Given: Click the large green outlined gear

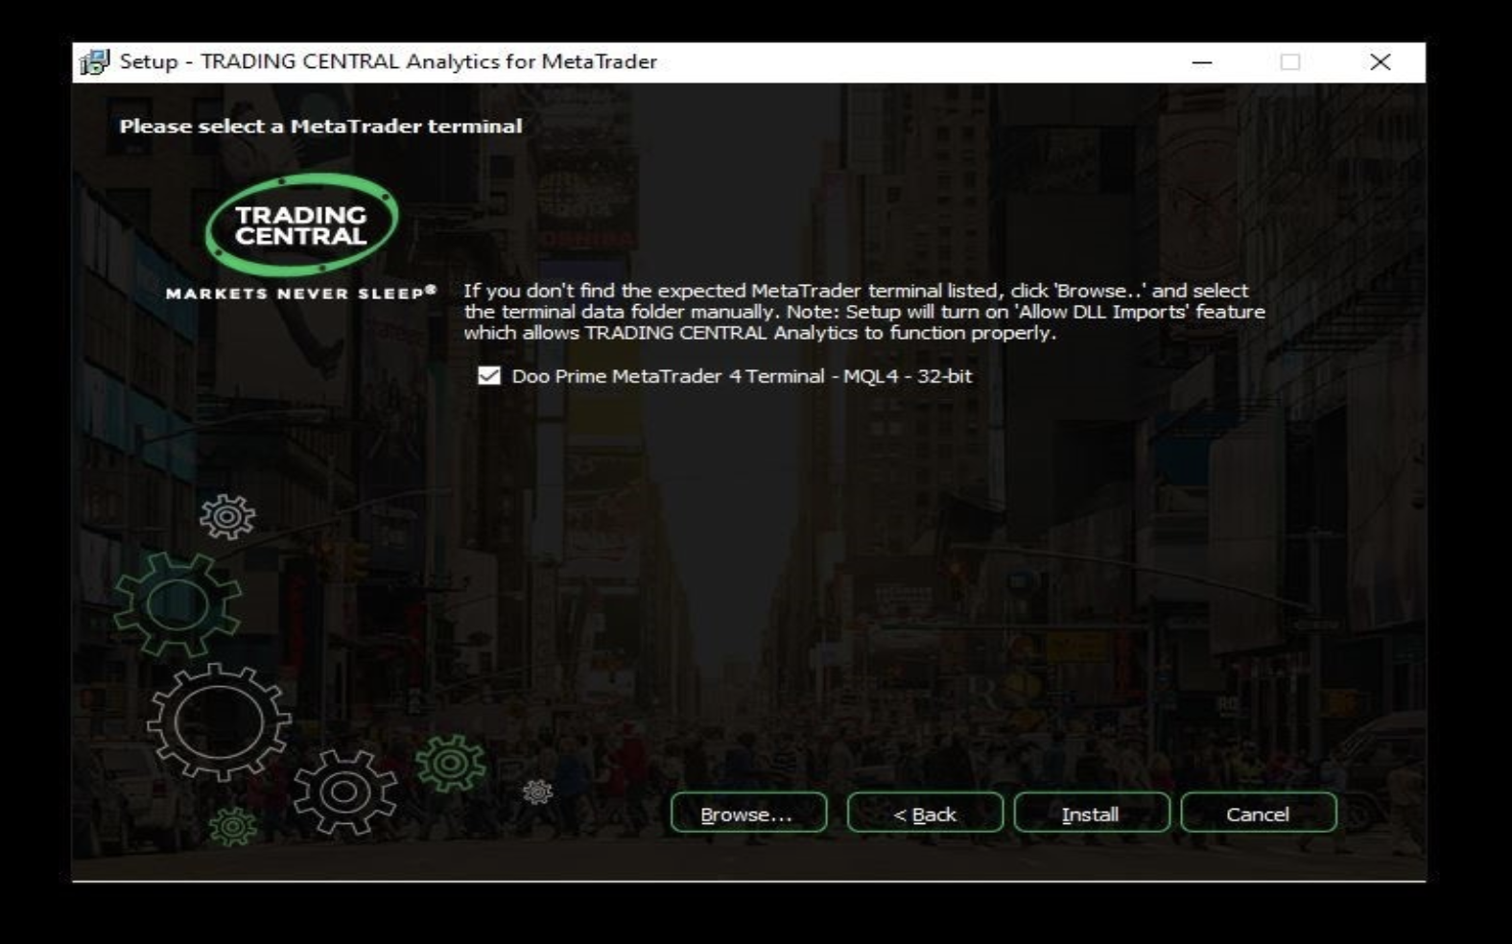Looking at the screenshot, I should 177,605.
